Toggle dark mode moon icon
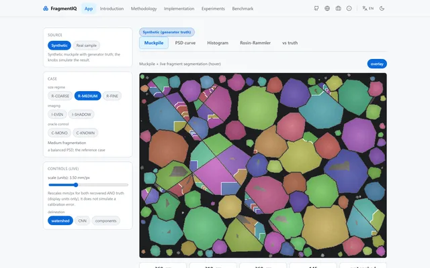 tap(382, 9)
